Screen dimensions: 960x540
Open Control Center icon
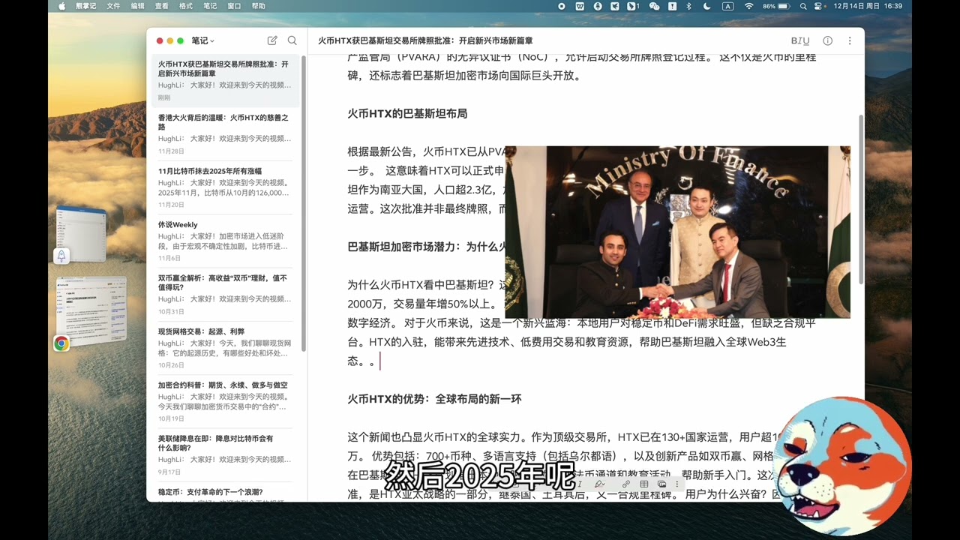tap(818, 6)
